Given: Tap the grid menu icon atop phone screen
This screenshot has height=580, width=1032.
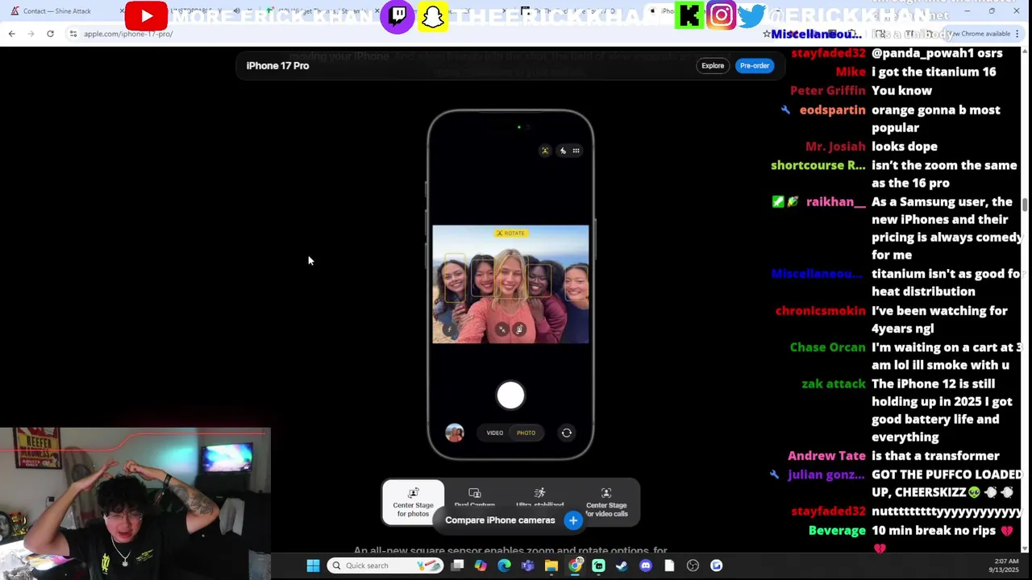Looking at the screenshot, I should coord(576,151).
